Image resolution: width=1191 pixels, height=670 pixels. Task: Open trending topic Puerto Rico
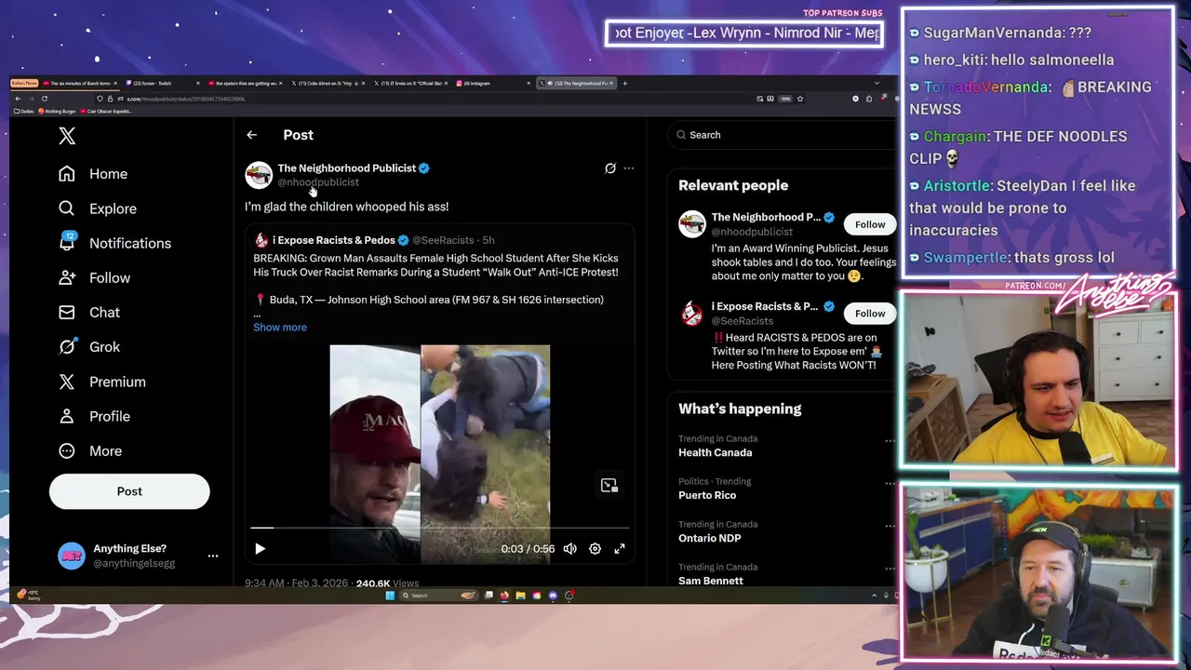point(707,495)
